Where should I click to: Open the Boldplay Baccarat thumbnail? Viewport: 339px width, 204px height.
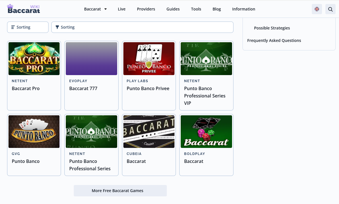coord(206,131)
